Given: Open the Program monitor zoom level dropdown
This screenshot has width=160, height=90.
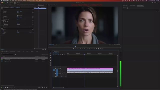Looking at the screenshot, I should click(x=57, y=45).
